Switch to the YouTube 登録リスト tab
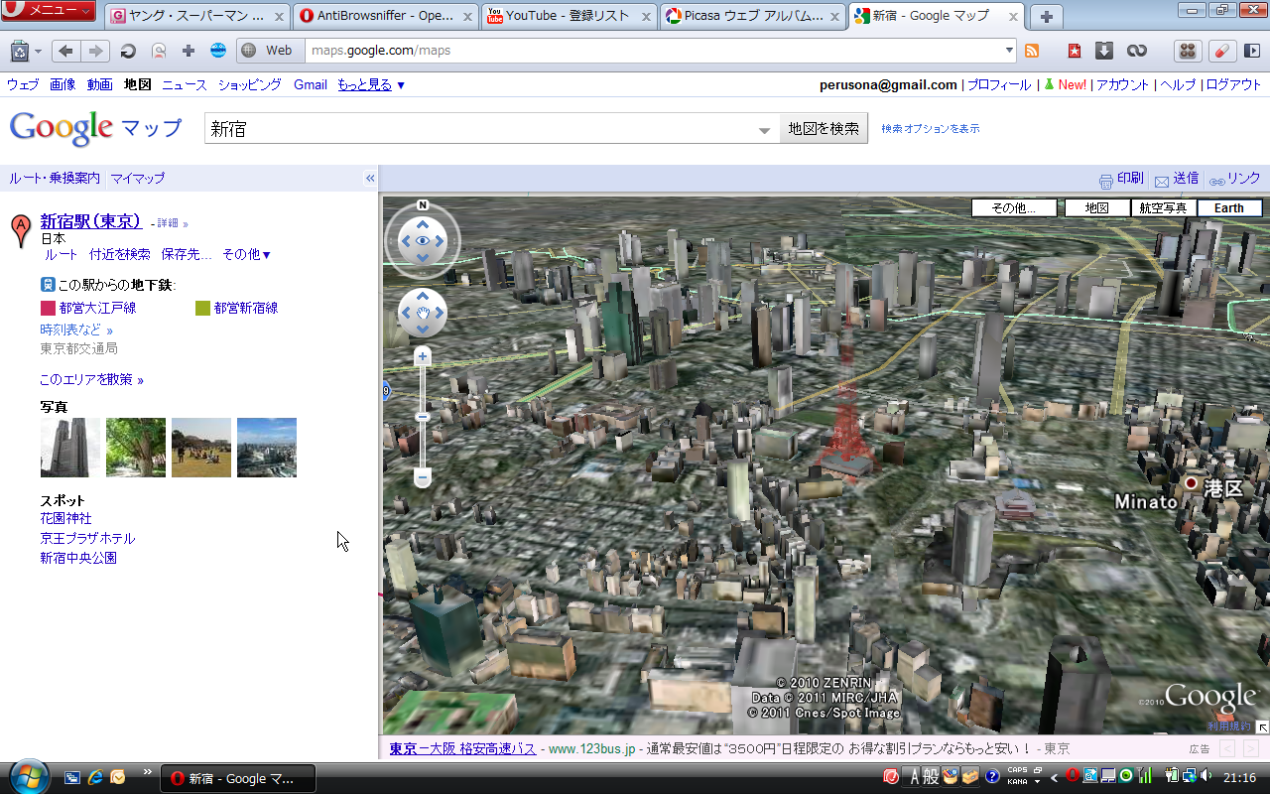 coord(569,16)
